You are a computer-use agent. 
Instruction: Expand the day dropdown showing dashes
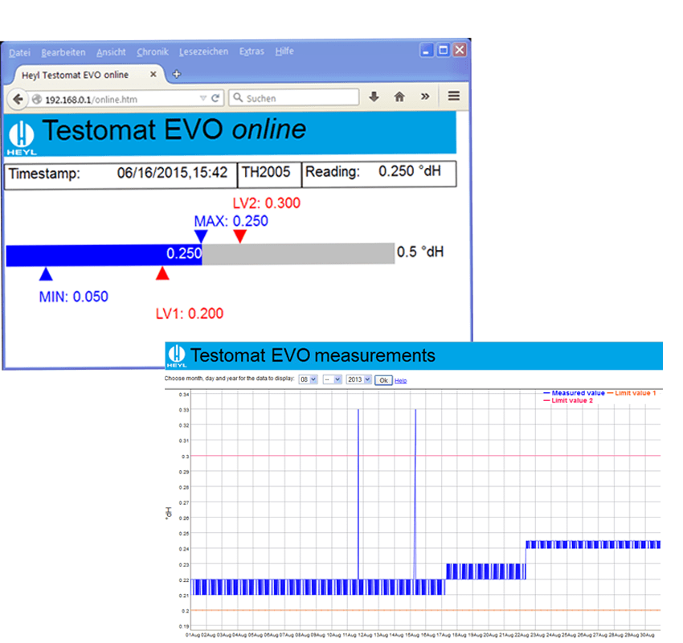pyautogui.click(x=332, y=379)
